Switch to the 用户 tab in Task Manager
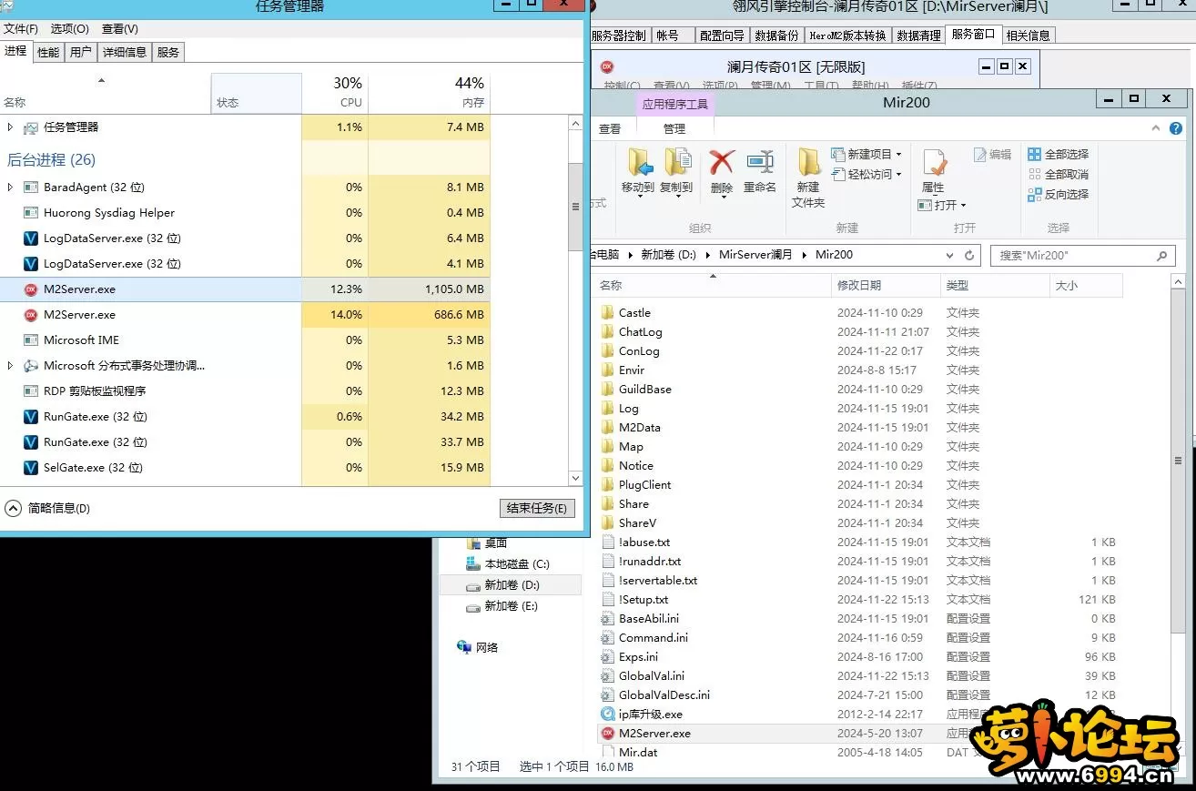 [x=81, y=52]
